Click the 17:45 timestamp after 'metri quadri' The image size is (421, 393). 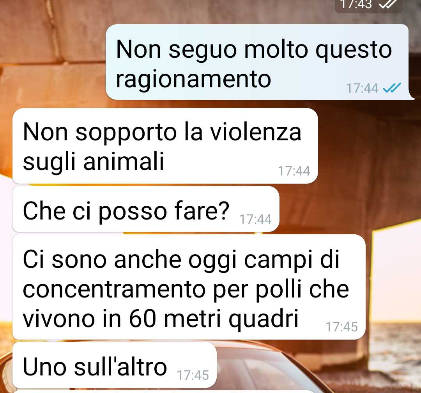[341, 327]
